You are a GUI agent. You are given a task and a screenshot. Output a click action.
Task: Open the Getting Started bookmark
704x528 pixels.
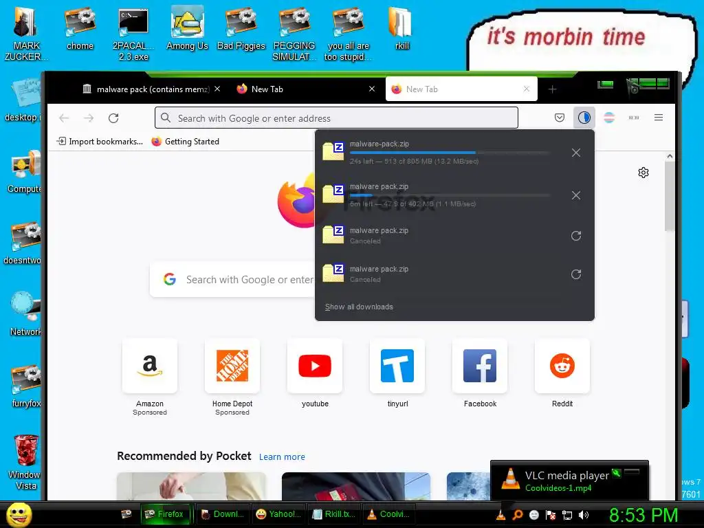pyautogui.click(x=186, y=142)
